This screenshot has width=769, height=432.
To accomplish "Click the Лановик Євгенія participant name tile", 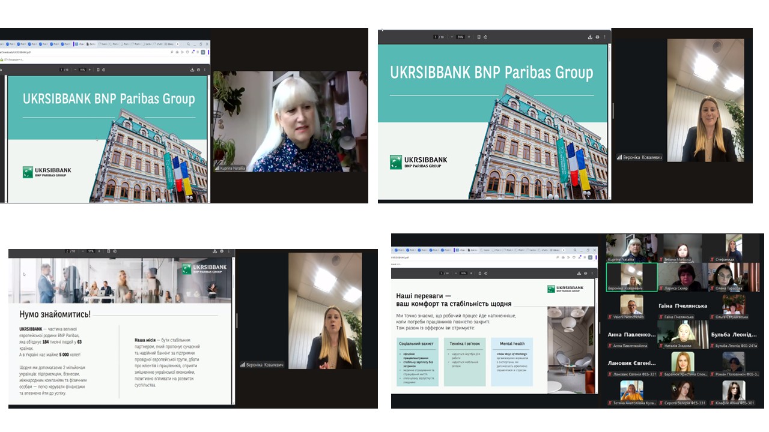I will click(x=631, y=363).
